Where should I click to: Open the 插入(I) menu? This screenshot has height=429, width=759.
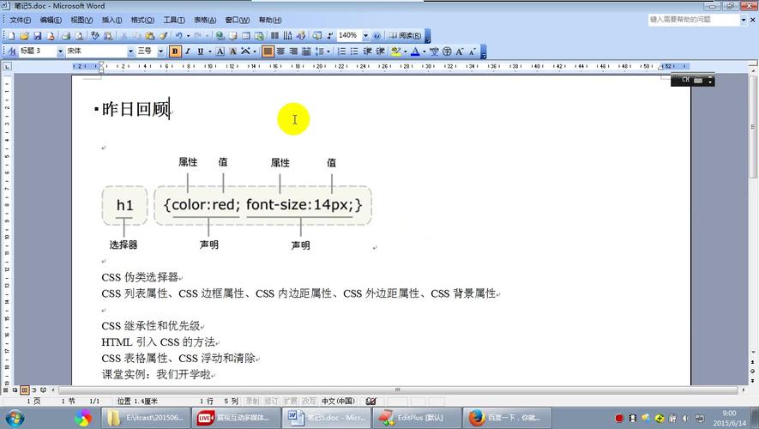click(111, 20)
